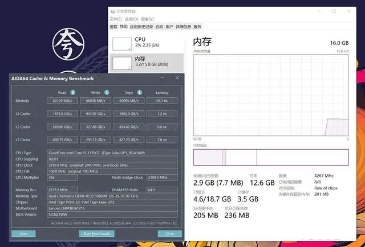
Task: Click the L3 Cache Write value 295.12 GB/s
Action: pos(95,139)
